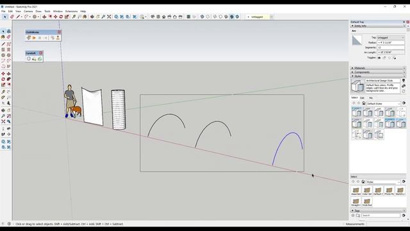Toggle X-Ray face style in top toolbar
This screenshot has height=231, width=410.
click(202, 17)
